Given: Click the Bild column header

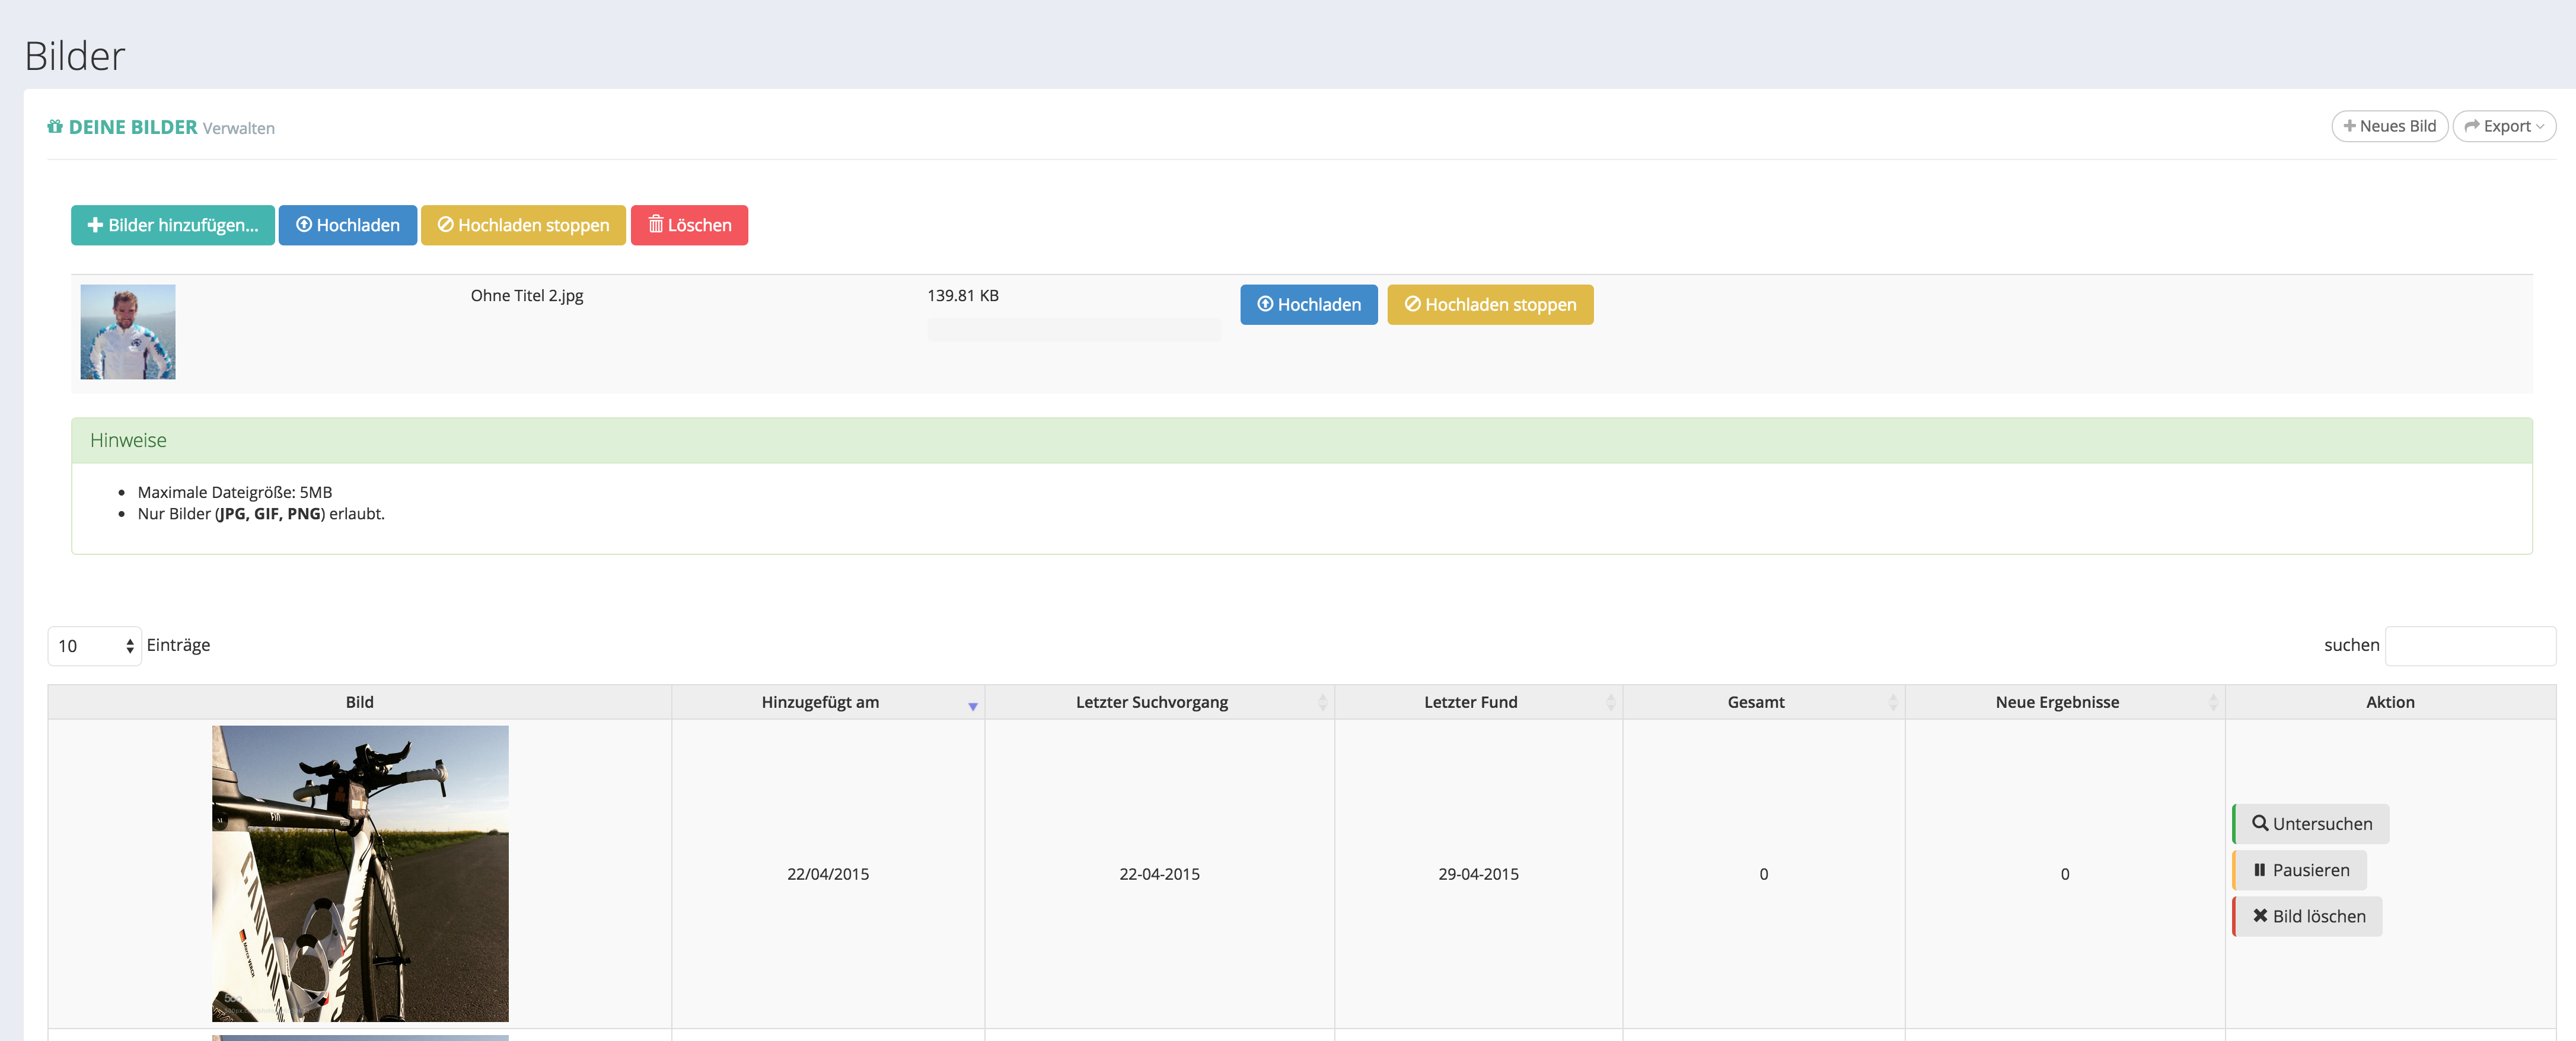Looking at the screenshot, I should click(360, 702).
